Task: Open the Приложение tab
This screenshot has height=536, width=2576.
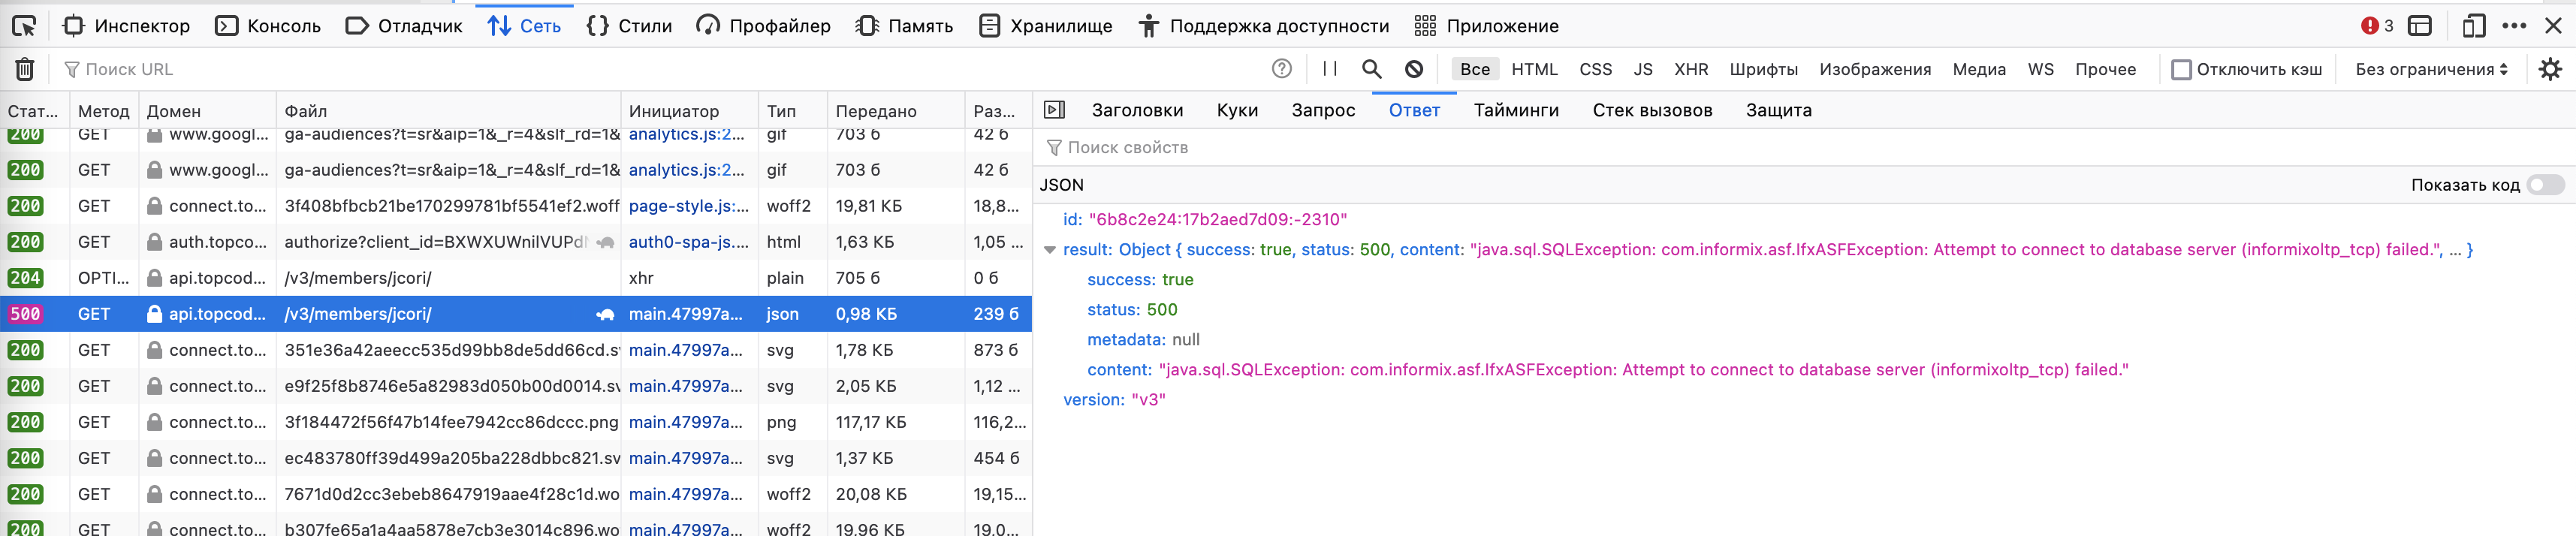Action: click(x=1487, y=26)
